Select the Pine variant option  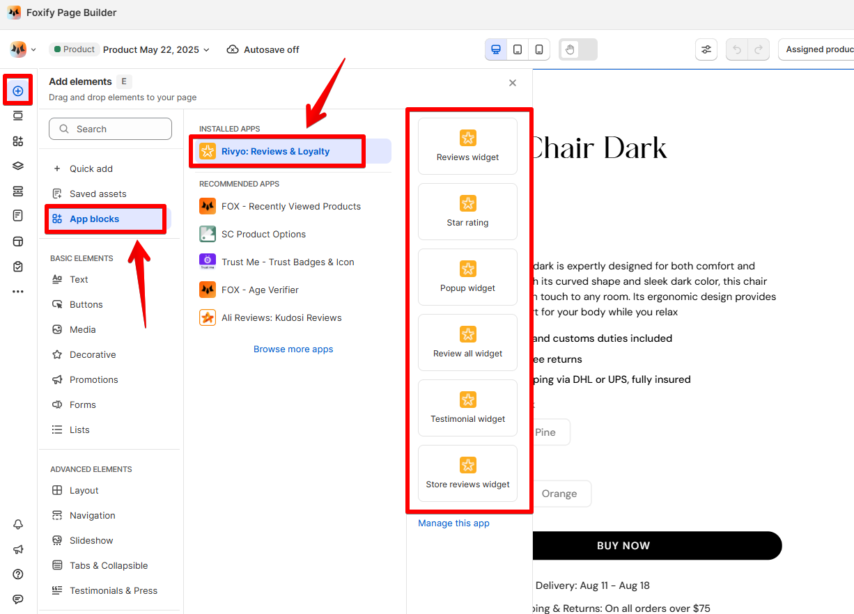pos(545,432)
